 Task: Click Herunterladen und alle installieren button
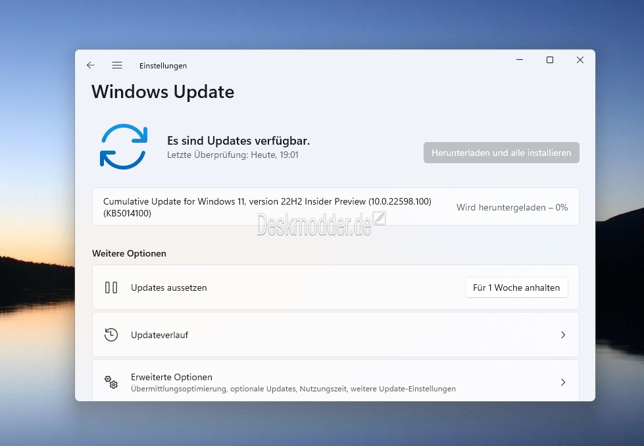[501, 153]
